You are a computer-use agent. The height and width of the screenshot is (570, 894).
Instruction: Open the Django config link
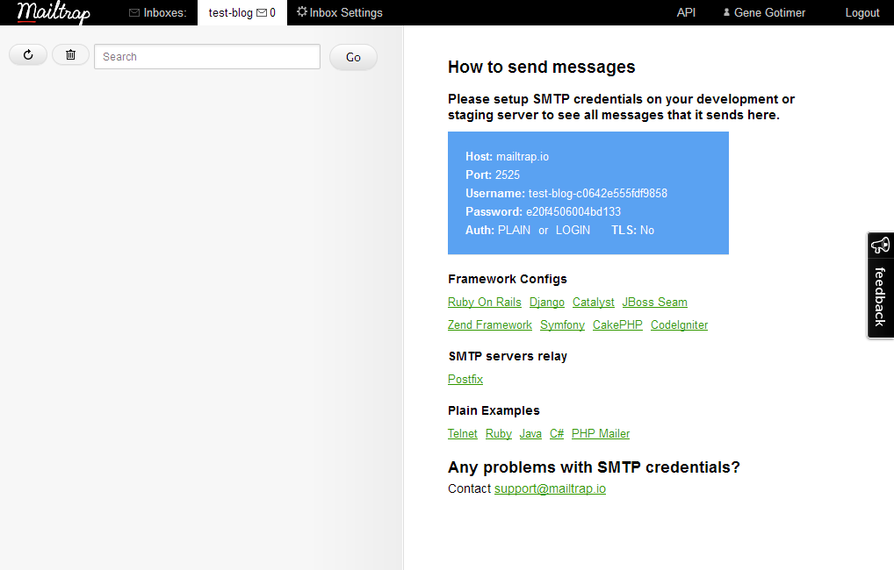point(547,302)
